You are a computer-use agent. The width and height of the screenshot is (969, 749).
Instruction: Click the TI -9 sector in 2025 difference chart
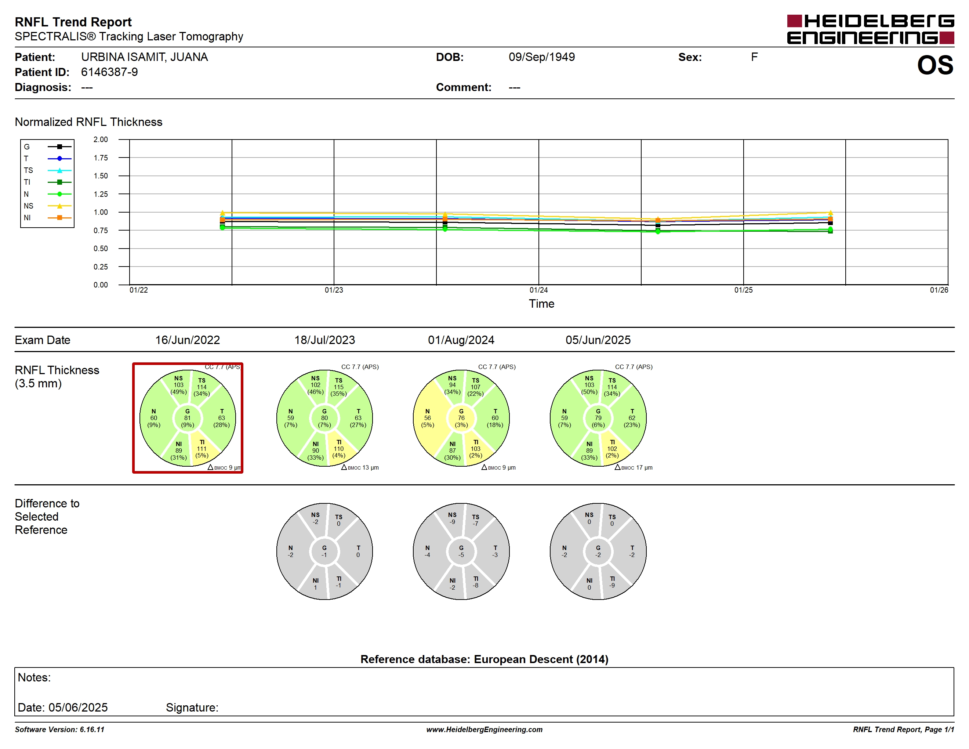click(x=612, y=582)
